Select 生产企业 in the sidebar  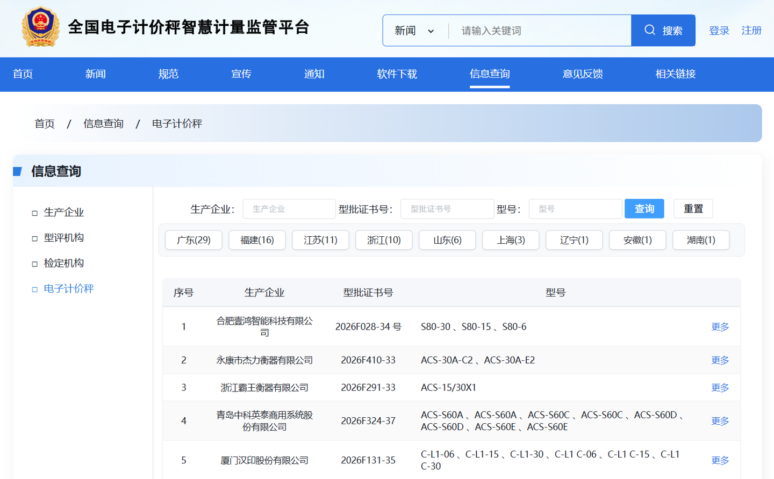tap(63, 212)
